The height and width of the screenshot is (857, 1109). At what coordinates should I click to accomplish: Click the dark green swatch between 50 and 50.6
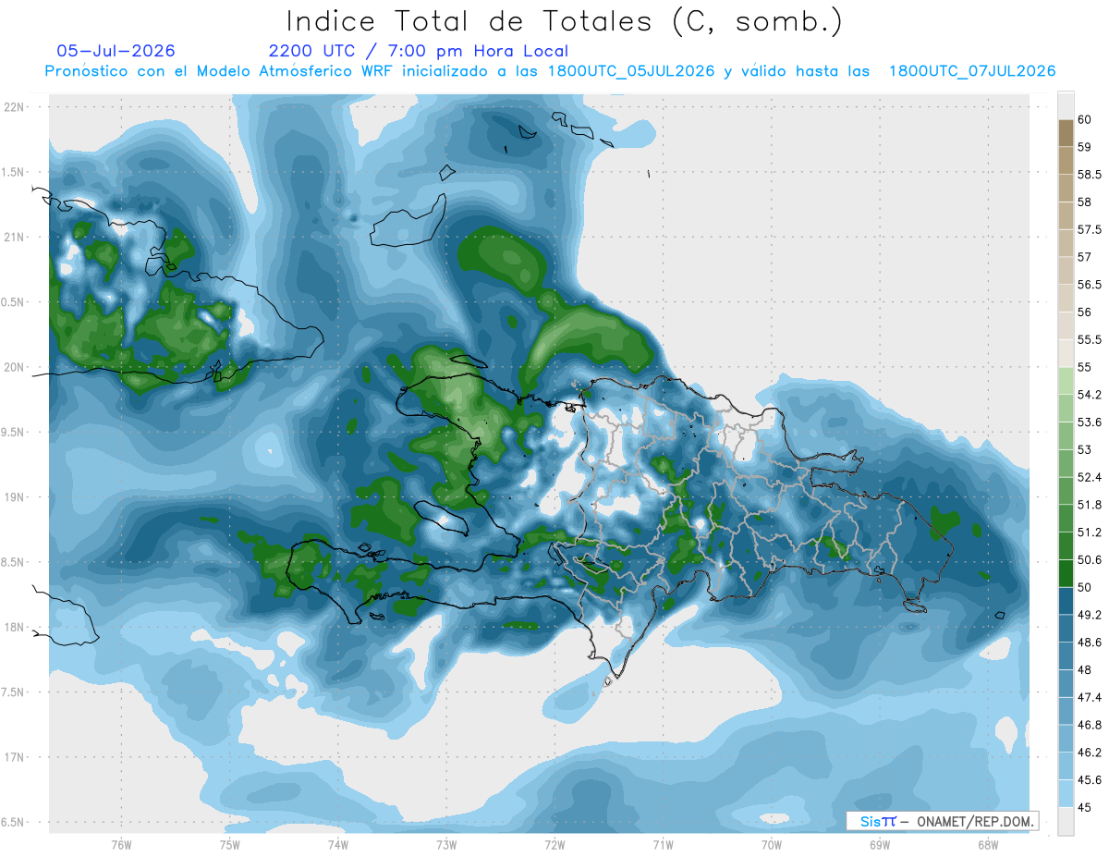1066,573
